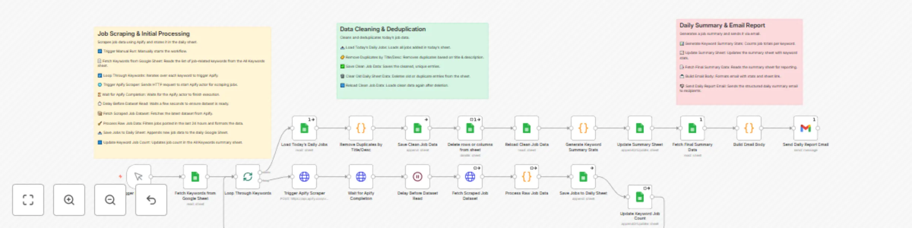Click the Save Clean Job Data node label
Viewport: 912px width, 228px height.
(x=418, y=145)
